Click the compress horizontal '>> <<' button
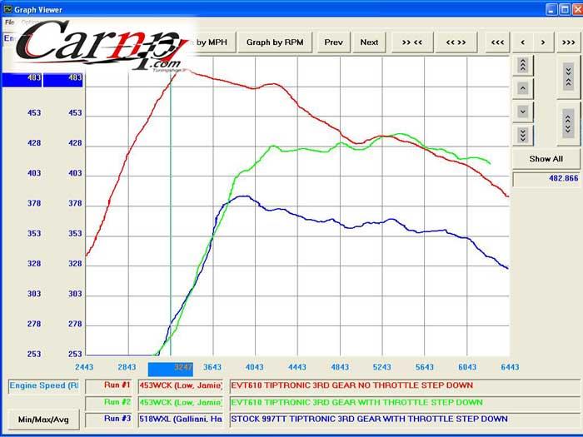This screenshot has width=583, height=437. click(412, 42)
